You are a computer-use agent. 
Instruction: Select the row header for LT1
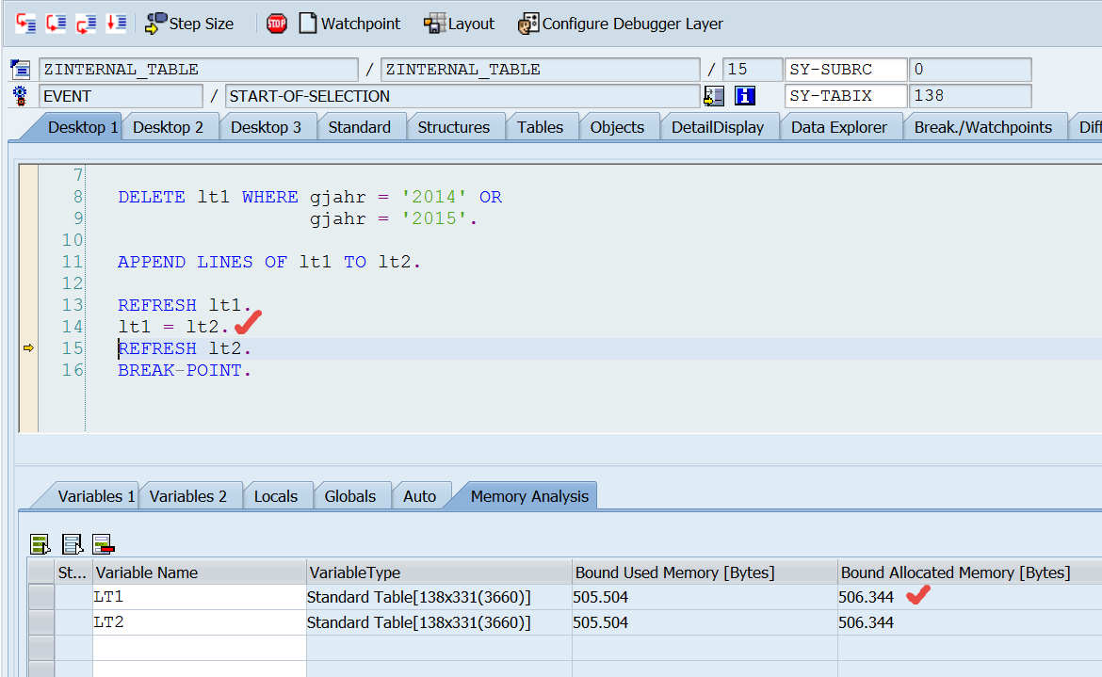click(41, 597)
